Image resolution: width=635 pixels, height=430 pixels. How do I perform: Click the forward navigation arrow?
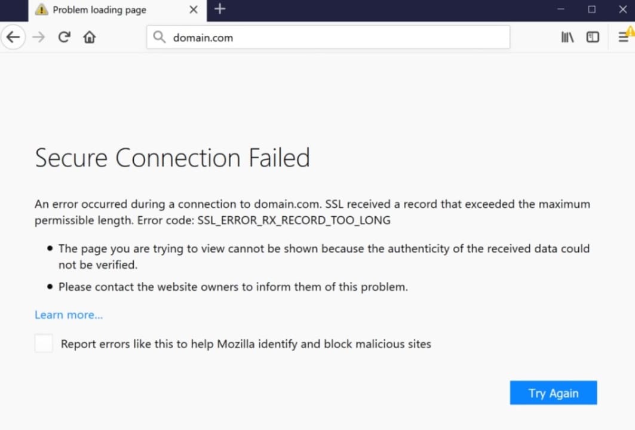click(38, 36)
